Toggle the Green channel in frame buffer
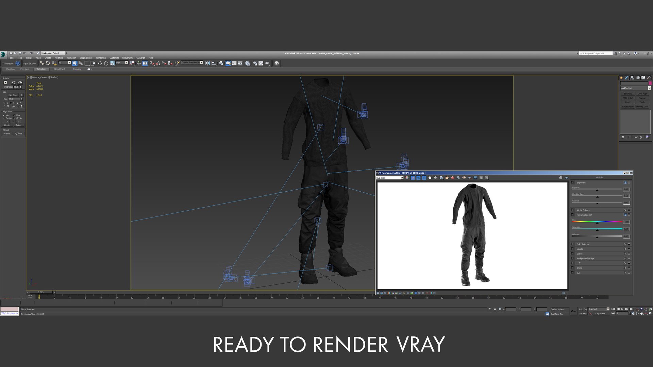 (418, 178)
